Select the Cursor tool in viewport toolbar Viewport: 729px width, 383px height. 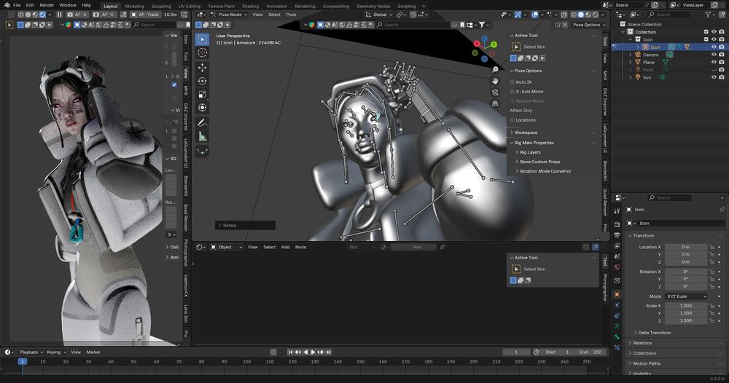202,52
